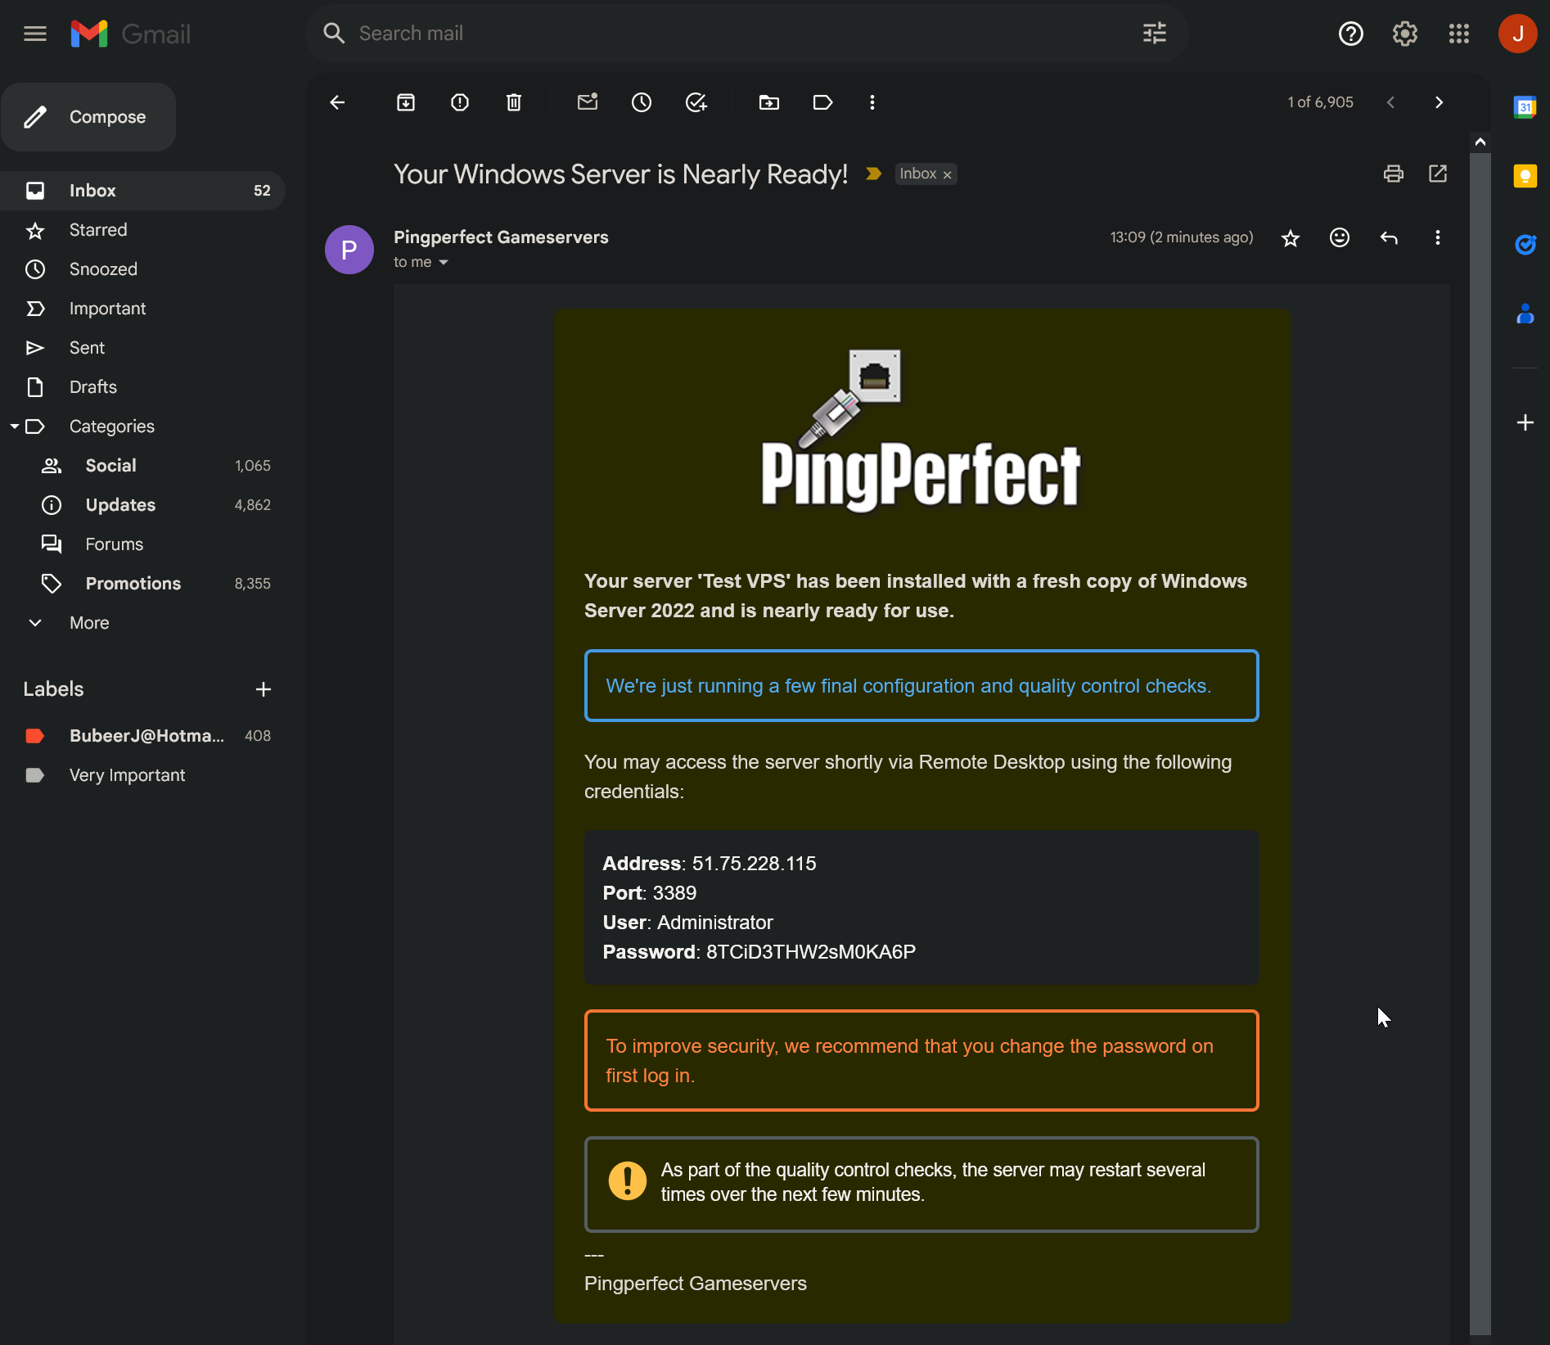
Task: Toggle the importance marker beside subject
Action: [x=873, y=174]
